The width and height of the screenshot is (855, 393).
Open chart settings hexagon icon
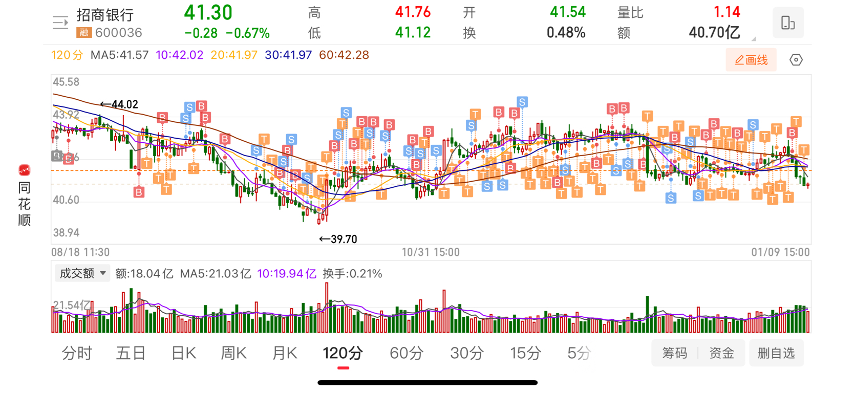pyautogui.click(x=796, y=60)
